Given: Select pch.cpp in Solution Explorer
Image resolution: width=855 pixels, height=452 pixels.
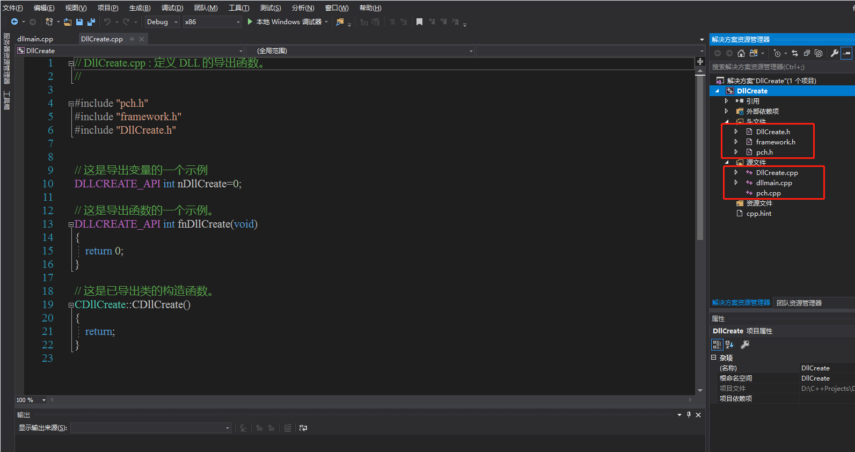Looking at the screenshot, I should [x=768, y=193].
